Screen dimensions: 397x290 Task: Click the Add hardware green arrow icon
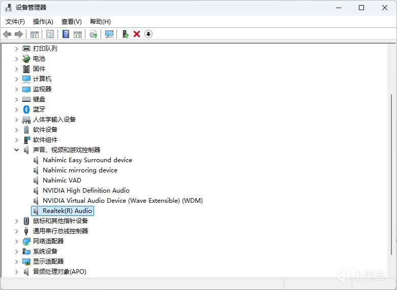coord(126,34)
